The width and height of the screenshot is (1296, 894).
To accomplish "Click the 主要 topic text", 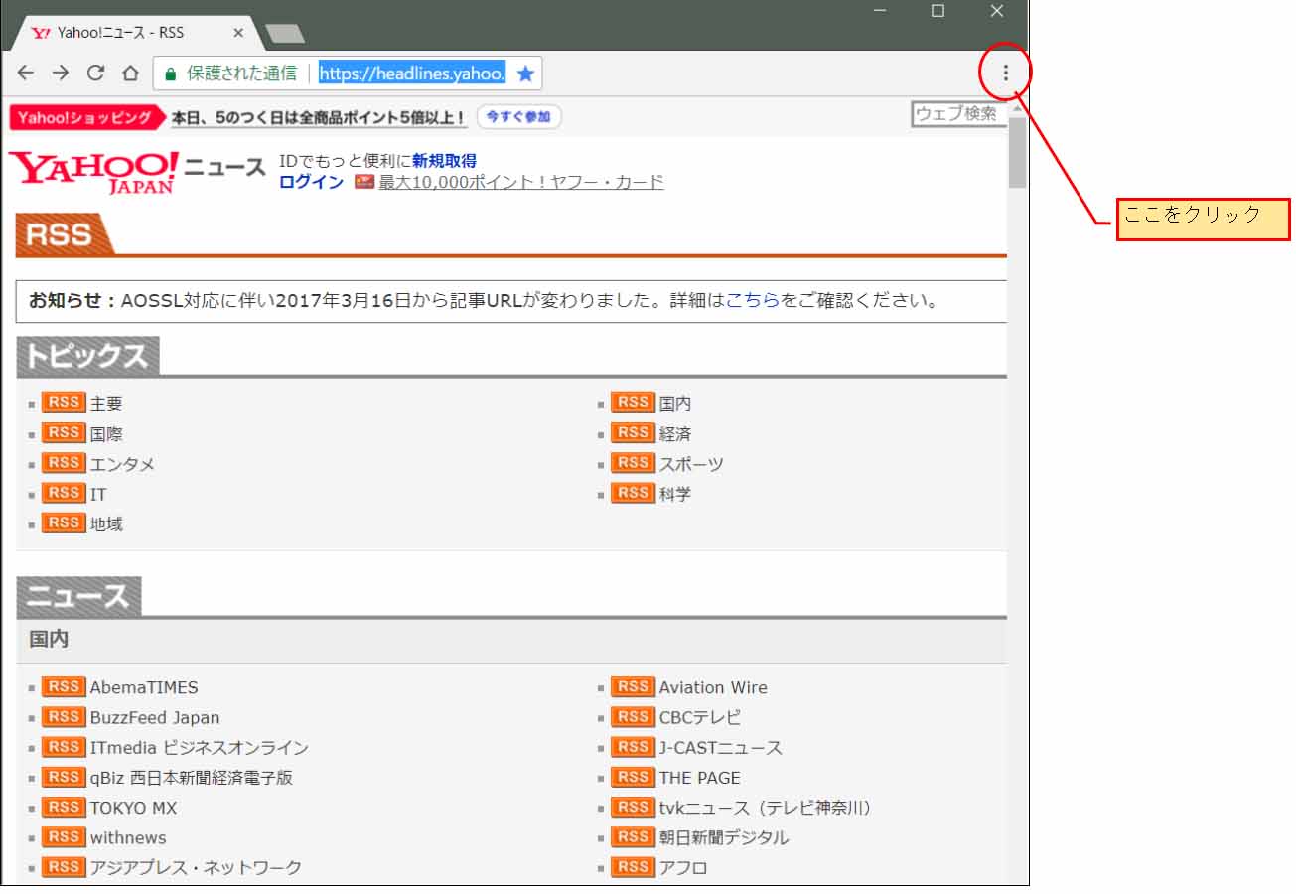I will point(106,404).
